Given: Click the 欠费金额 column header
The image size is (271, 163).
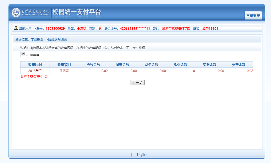Looking at the screenshot, I should click(x=239, y=65).
